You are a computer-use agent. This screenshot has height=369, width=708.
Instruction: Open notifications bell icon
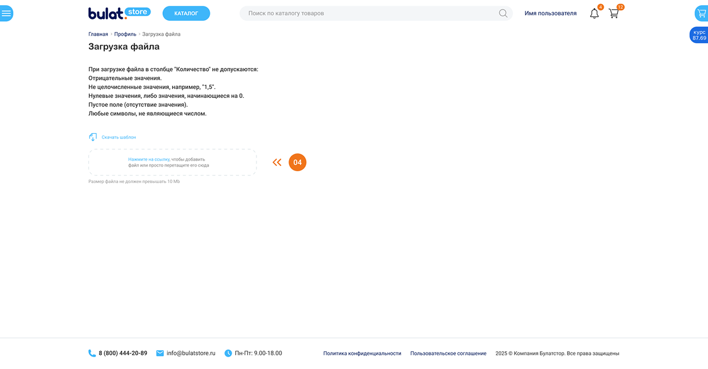click(594, 13)
